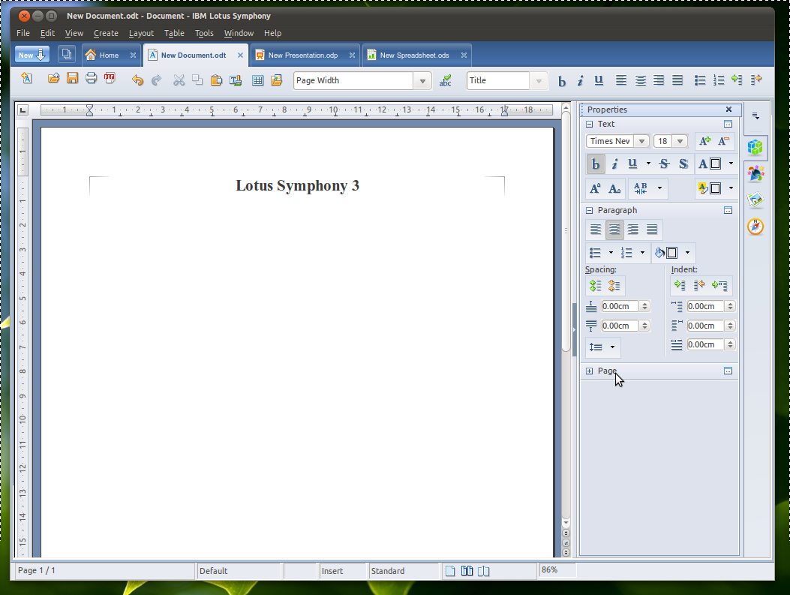Image resolution: width=790 pixels, height=595 pixels.
Task: Export to PDF using the toolbar icon
Action: 110,79
